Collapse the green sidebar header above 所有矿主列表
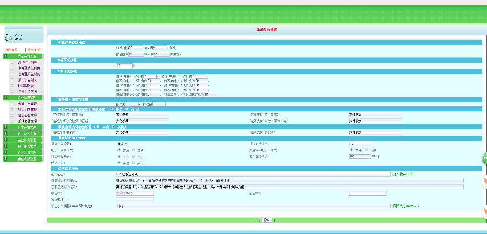487x234 pixels. (23, 56)
